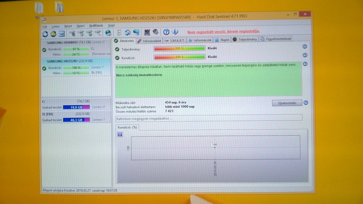
Task: Click the Újratesztelés button
Action: (x=287, y=103)
